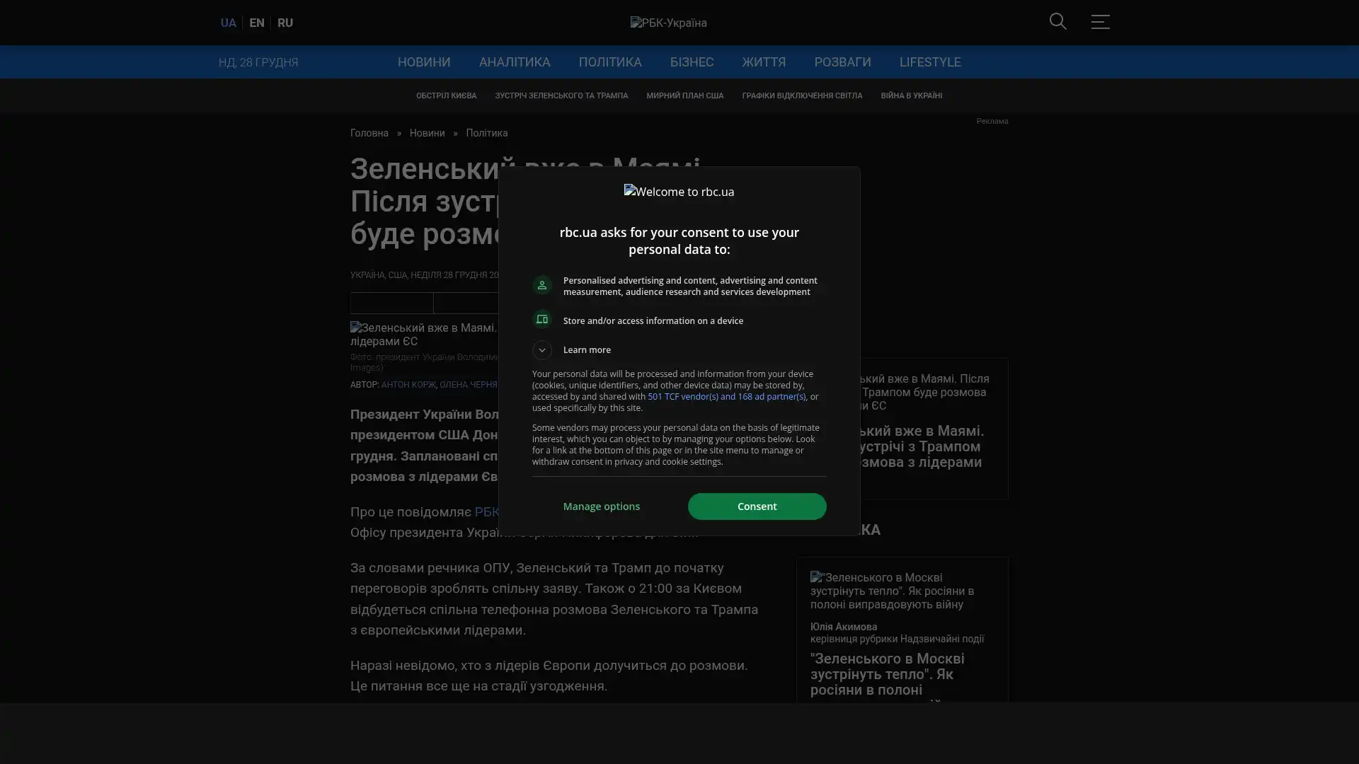Switch language to EN
Image resolution: width=1359 pixels, height=764 pixels.
(x=257, y=23)
